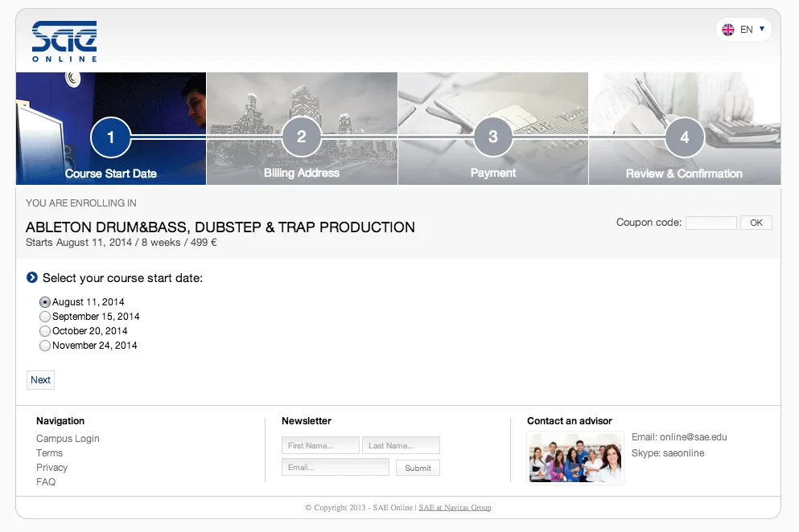Screen dimensions: 799x532
Task: Click the Coupon code input field
Action: (710, 223)
